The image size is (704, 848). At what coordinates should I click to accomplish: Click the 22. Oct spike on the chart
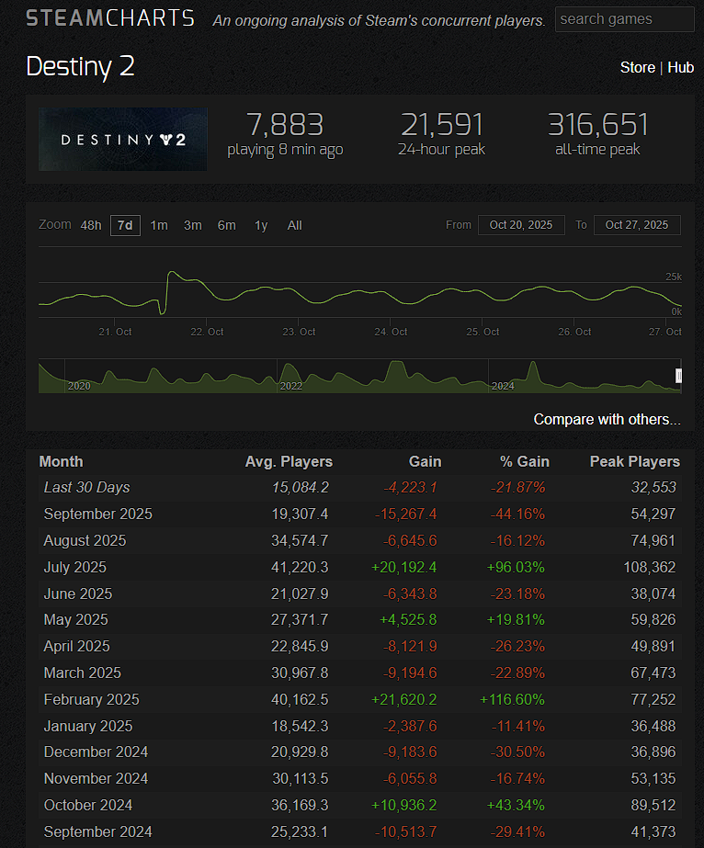coord(172,273)
